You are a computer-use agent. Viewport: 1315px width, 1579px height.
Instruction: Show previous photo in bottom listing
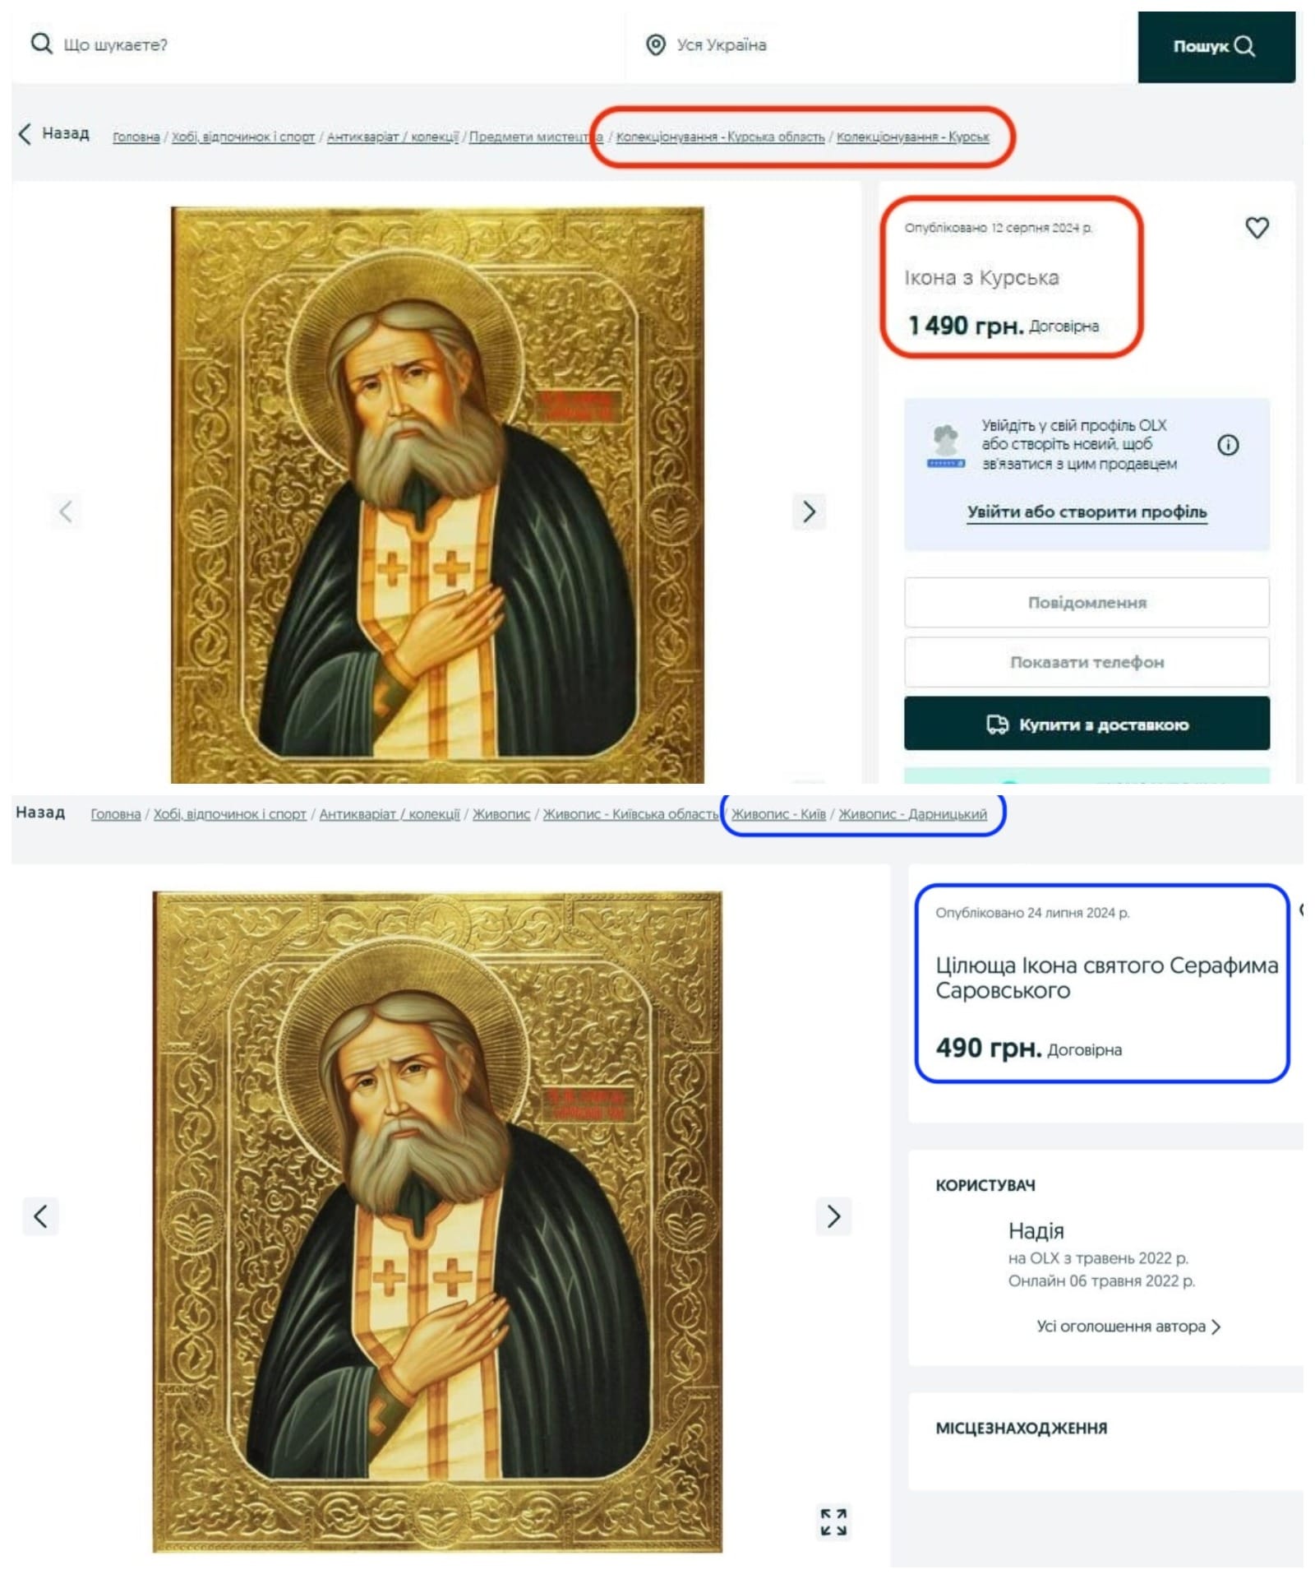coord(40,1216)
